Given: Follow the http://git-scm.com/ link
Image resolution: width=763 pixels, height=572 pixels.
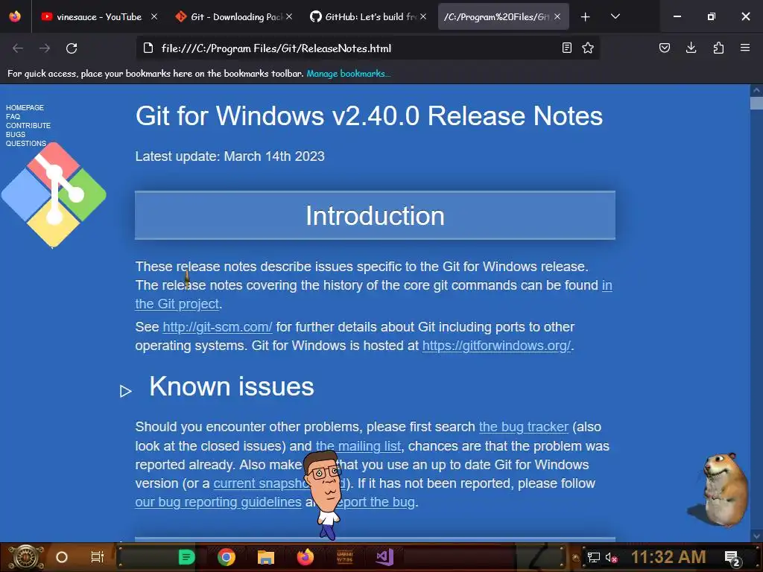Looking at the screenshot, I should 217,327.
